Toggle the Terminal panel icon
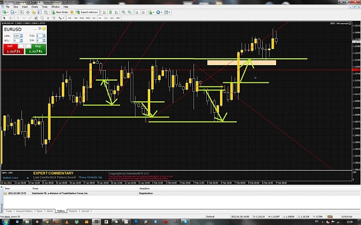Viewport: 361px width, 225px height. [x=40, y=12]
